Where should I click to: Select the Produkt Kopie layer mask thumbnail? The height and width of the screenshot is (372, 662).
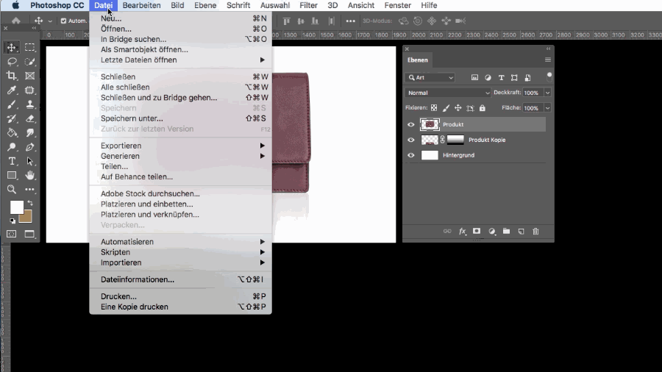tap(455, 140)
